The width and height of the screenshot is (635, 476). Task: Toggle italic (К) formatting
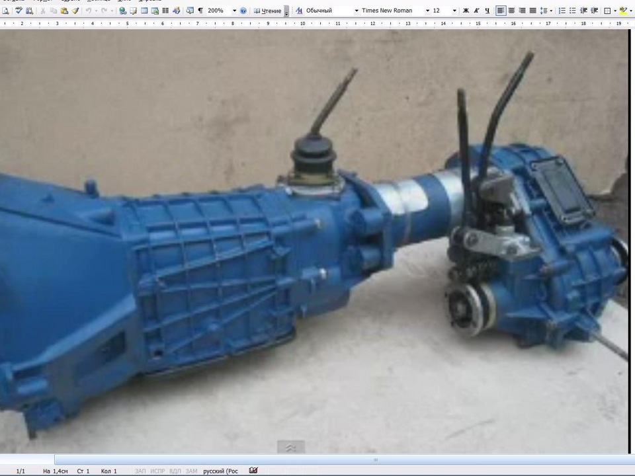point(476,11)
